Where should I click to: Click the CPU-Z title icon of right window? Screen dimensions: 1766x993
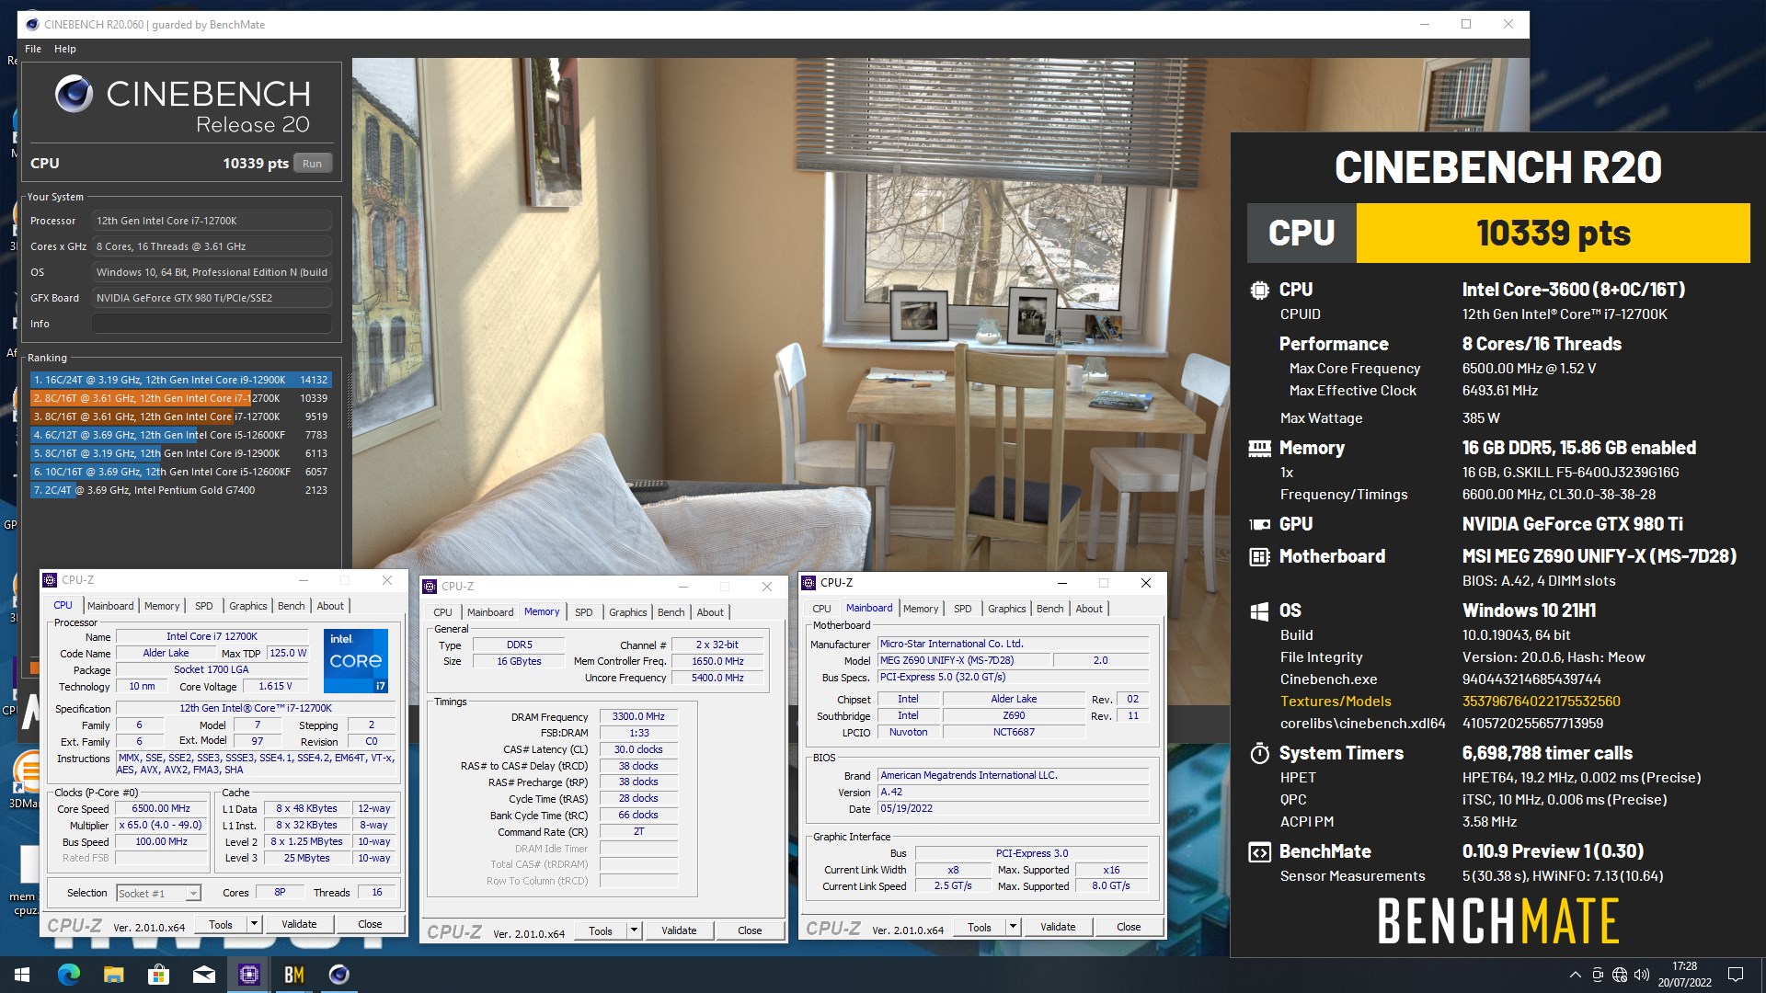808,583
